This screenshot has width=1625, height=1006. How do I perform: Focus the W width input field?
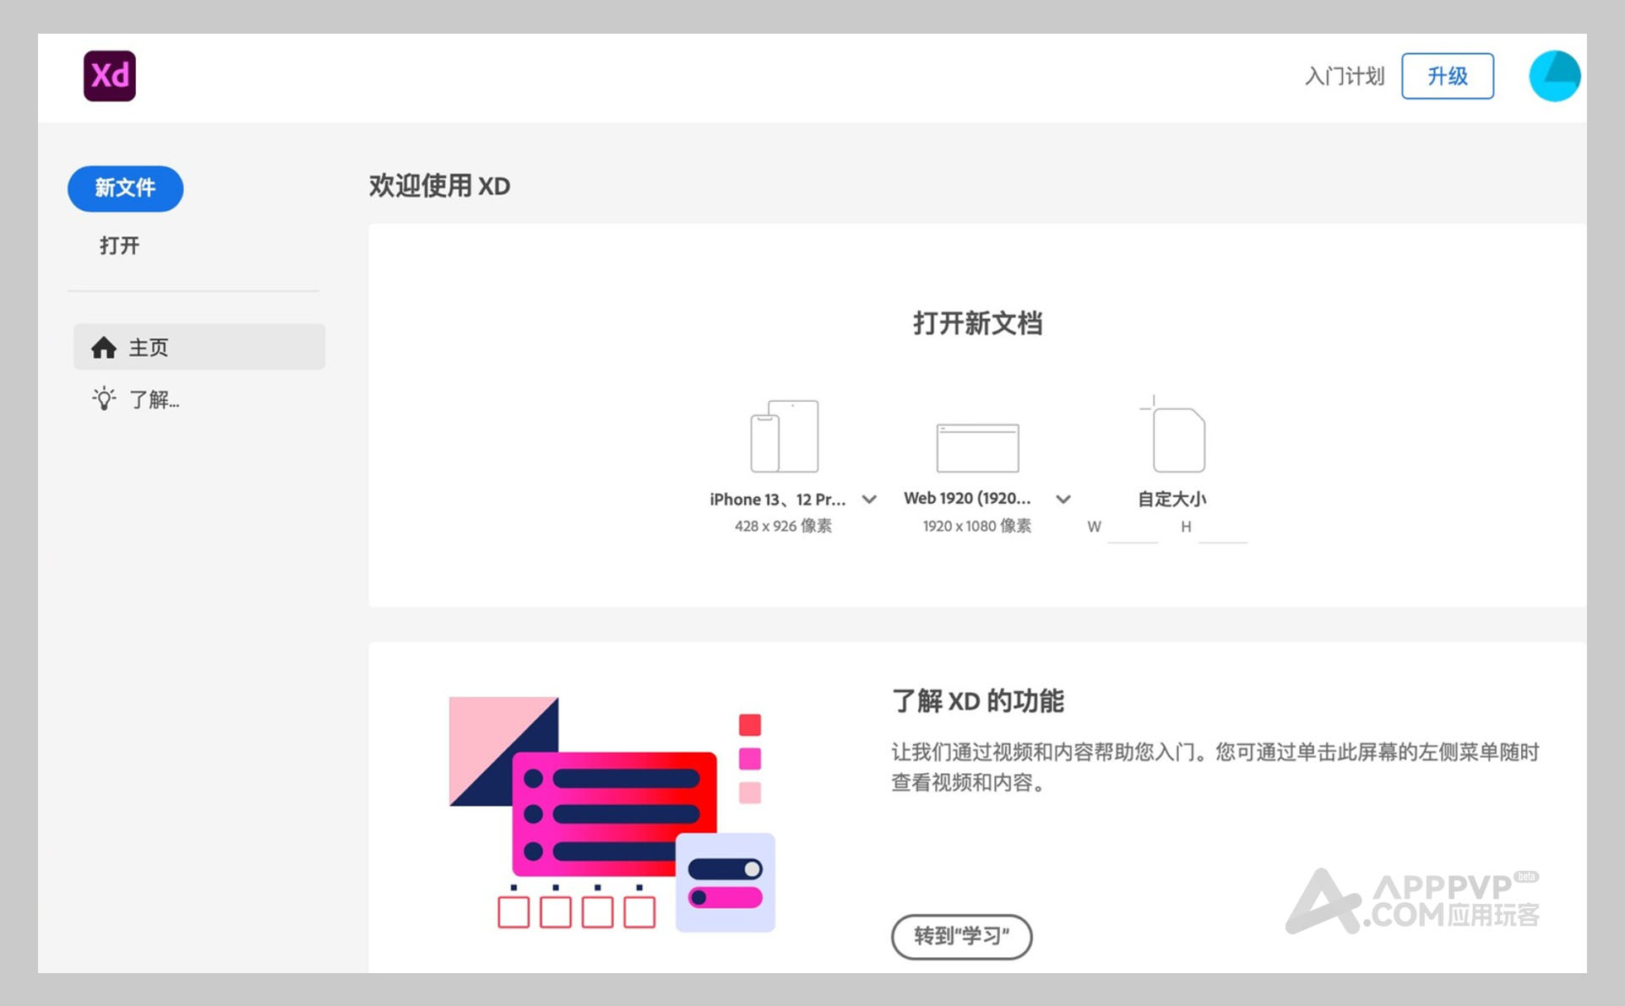pos(1132,528)
